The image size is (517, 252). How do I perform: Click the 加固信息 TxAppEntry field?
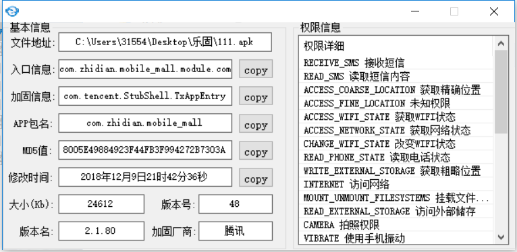tap(145, 96)
